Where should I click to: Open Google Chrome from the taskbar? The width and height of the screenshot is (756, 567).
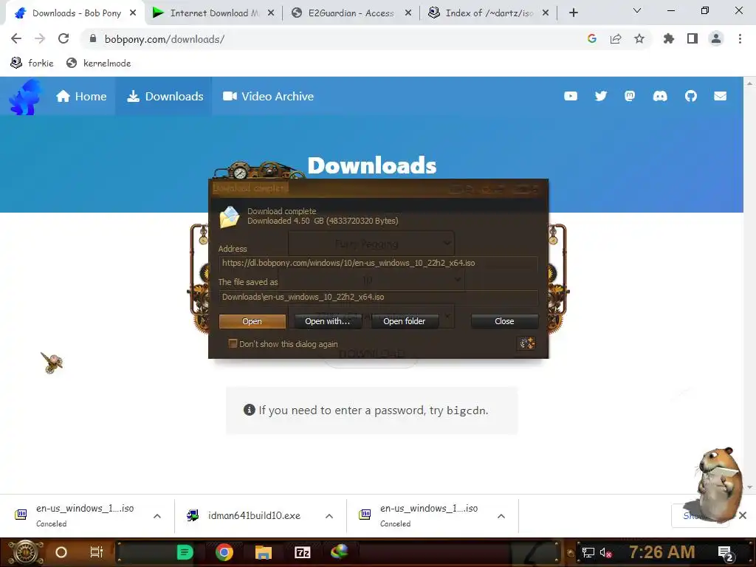224,552
